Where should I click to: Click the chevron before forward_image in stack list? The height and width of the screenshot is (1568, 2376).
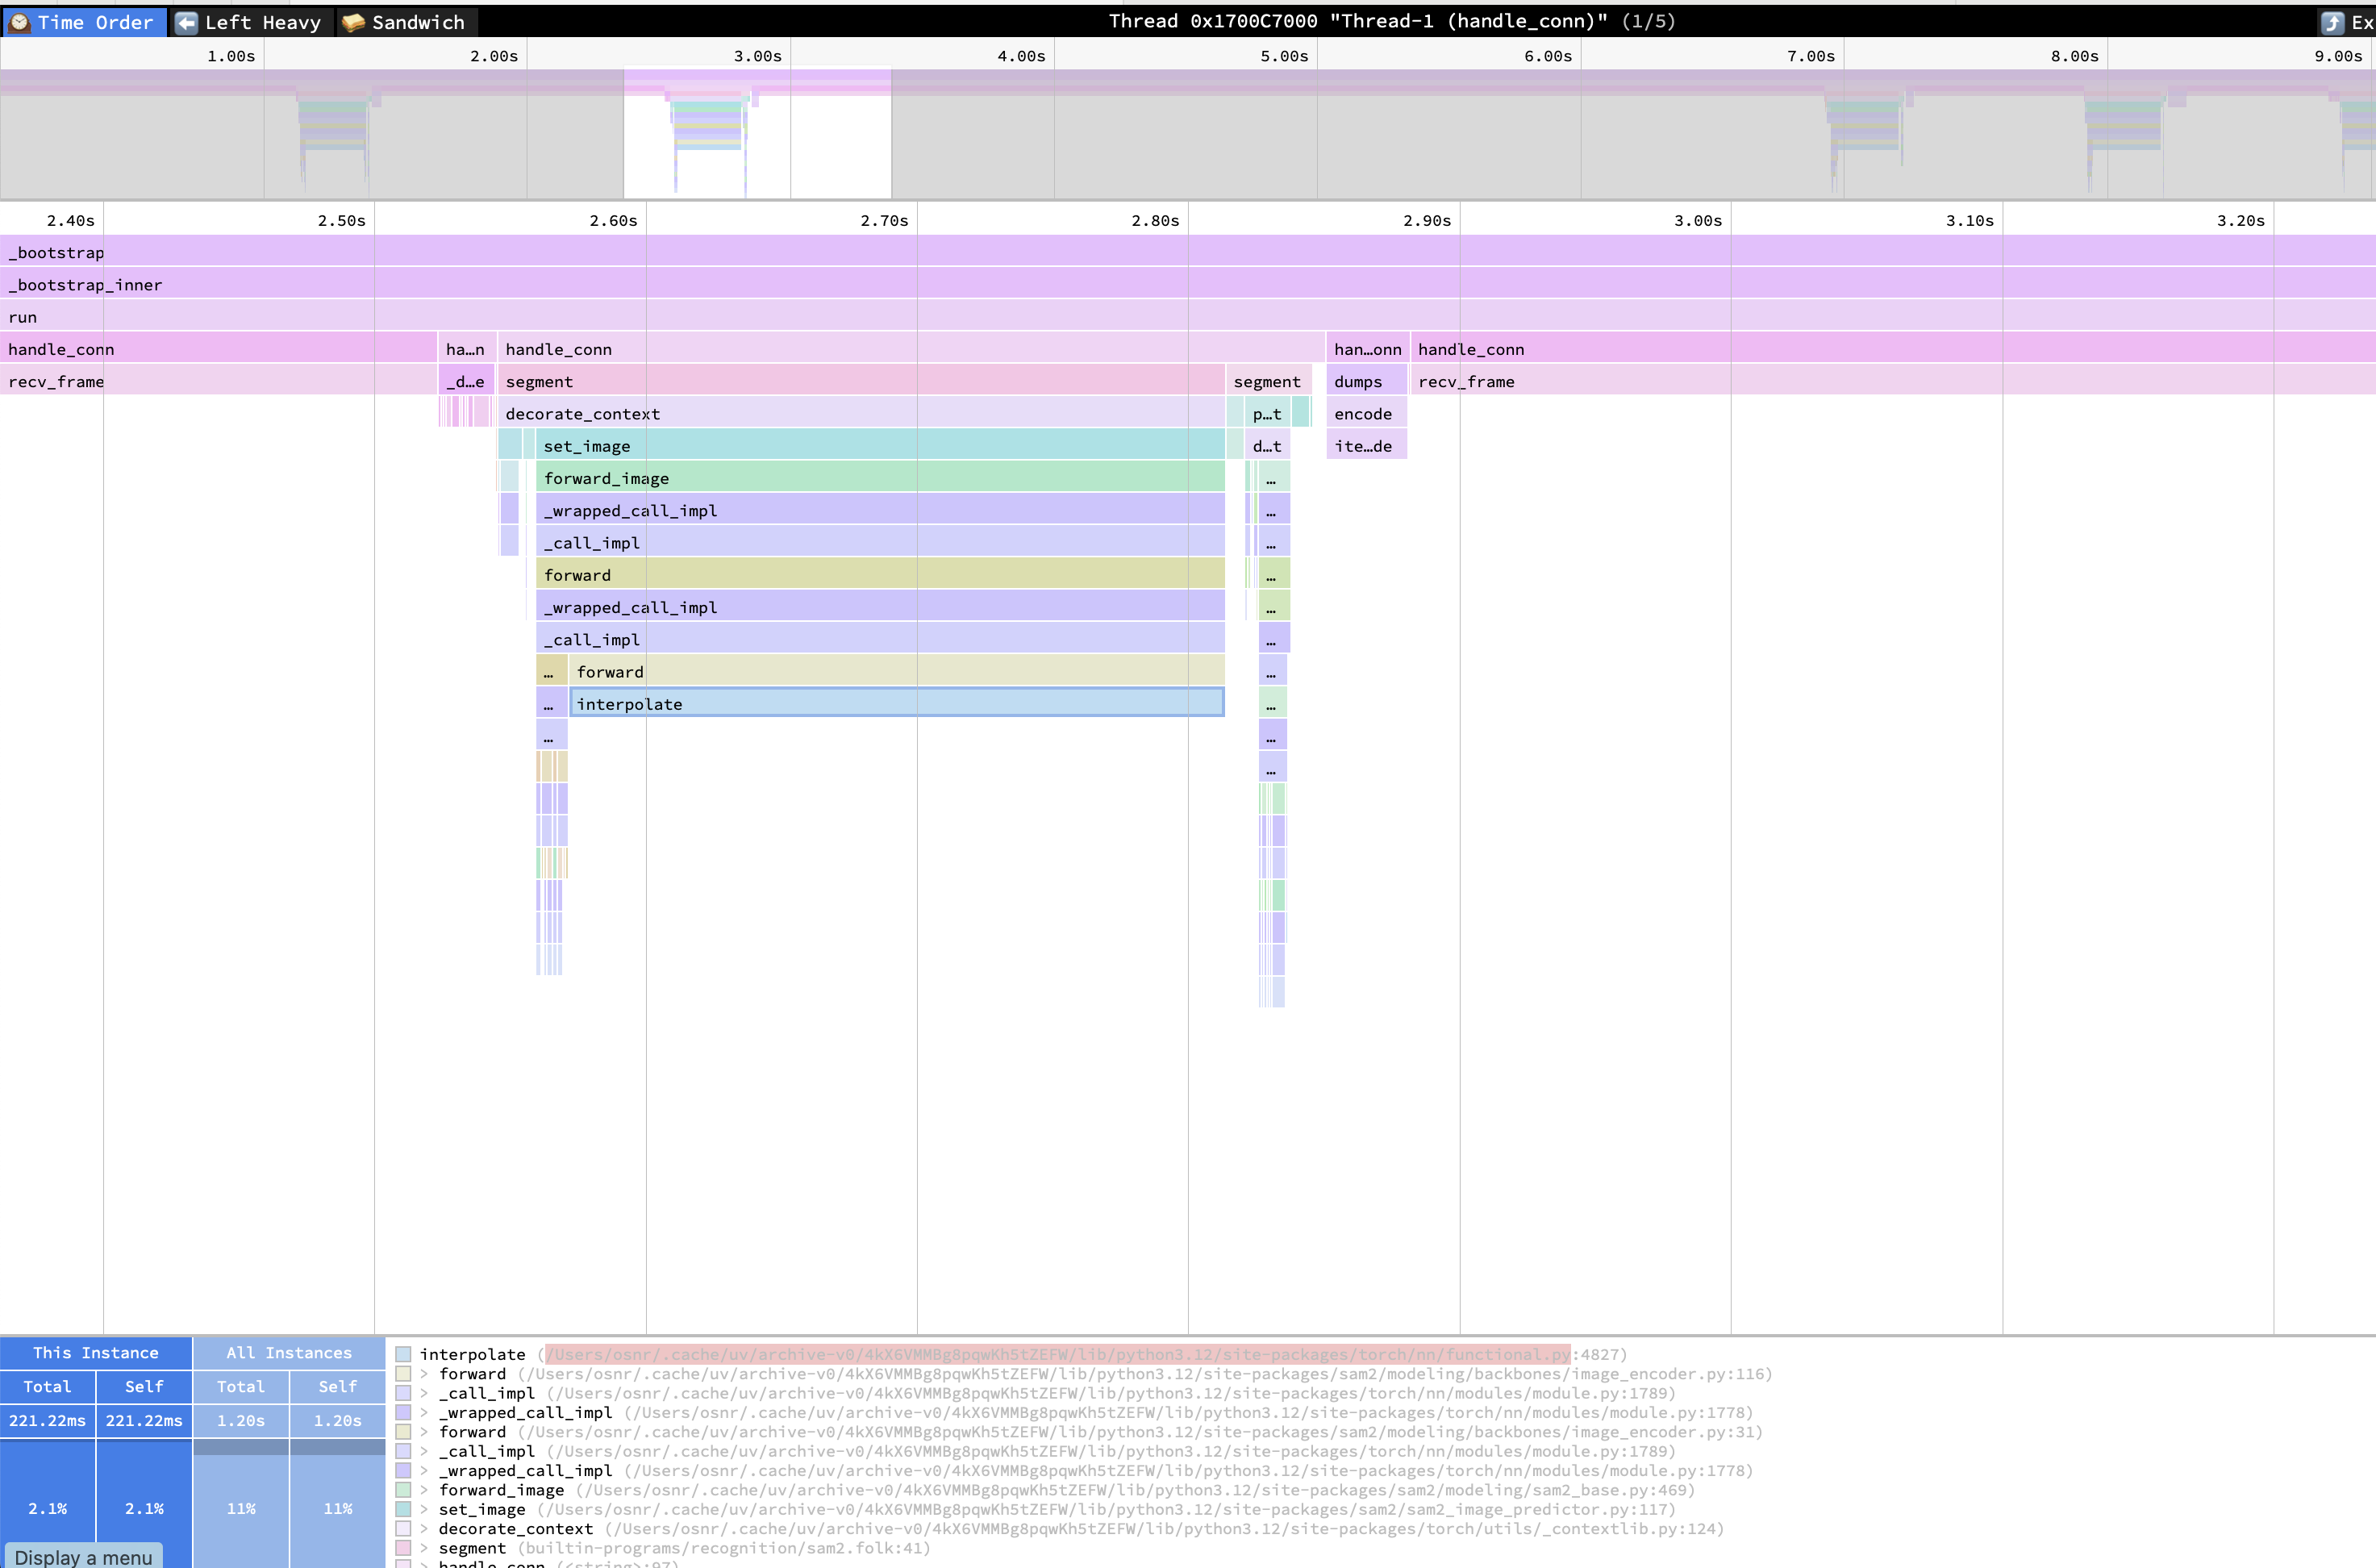(424, 1490)
